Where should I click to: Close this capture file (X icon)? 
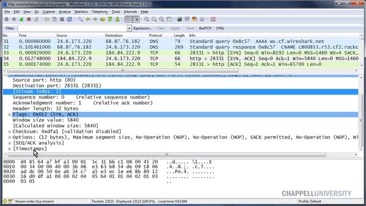(62, 19)
